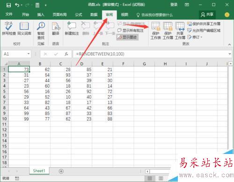The width and height of the screenshot is (234, 182).
Task: Click the smiley feedback icon
Action: click(x=227, y=15)
